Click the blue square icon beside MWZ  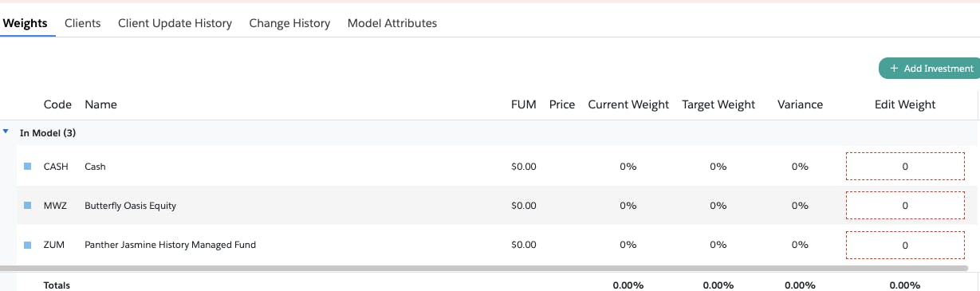tap(27, 206)
